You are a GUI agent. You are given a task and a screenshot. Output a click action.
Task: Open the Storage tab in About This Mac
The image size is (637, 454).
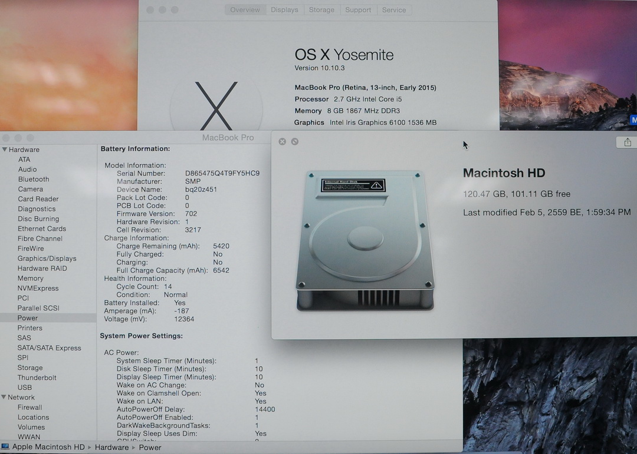pyautogui.click(x=321, y=10)
